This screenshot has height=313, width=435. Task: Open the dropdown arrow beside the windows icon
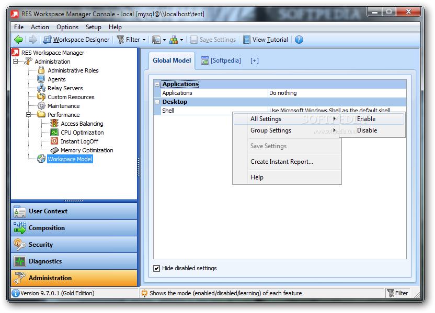[x=164, y=40]
